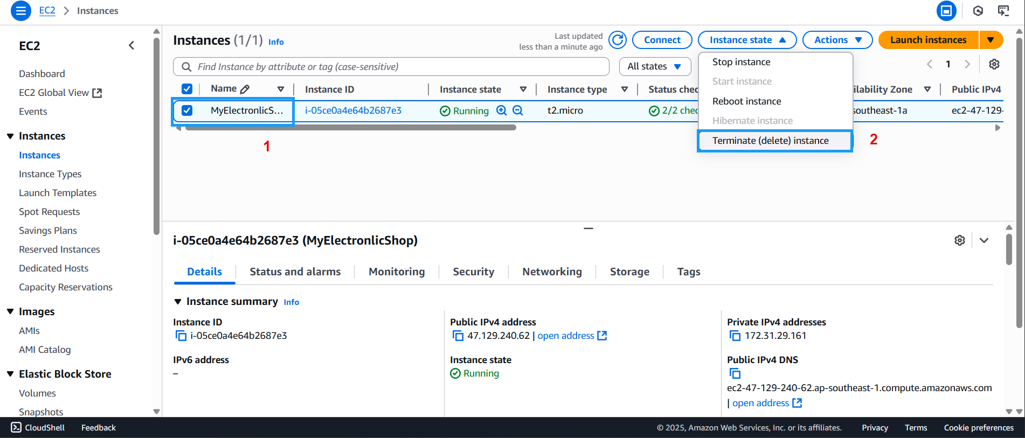This screenshot has width=1025, height=438.
Task: Copy the Private IPv4 address 172.31.29.161
Action: (x=735, y=336)
